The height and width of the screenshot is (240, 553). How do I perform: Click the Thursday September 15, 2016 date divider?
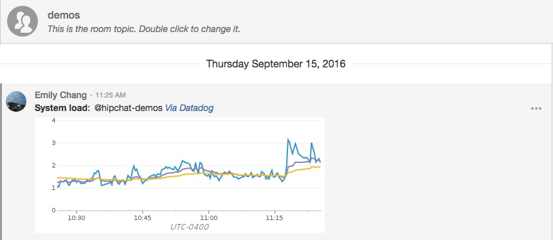[276, 64]
